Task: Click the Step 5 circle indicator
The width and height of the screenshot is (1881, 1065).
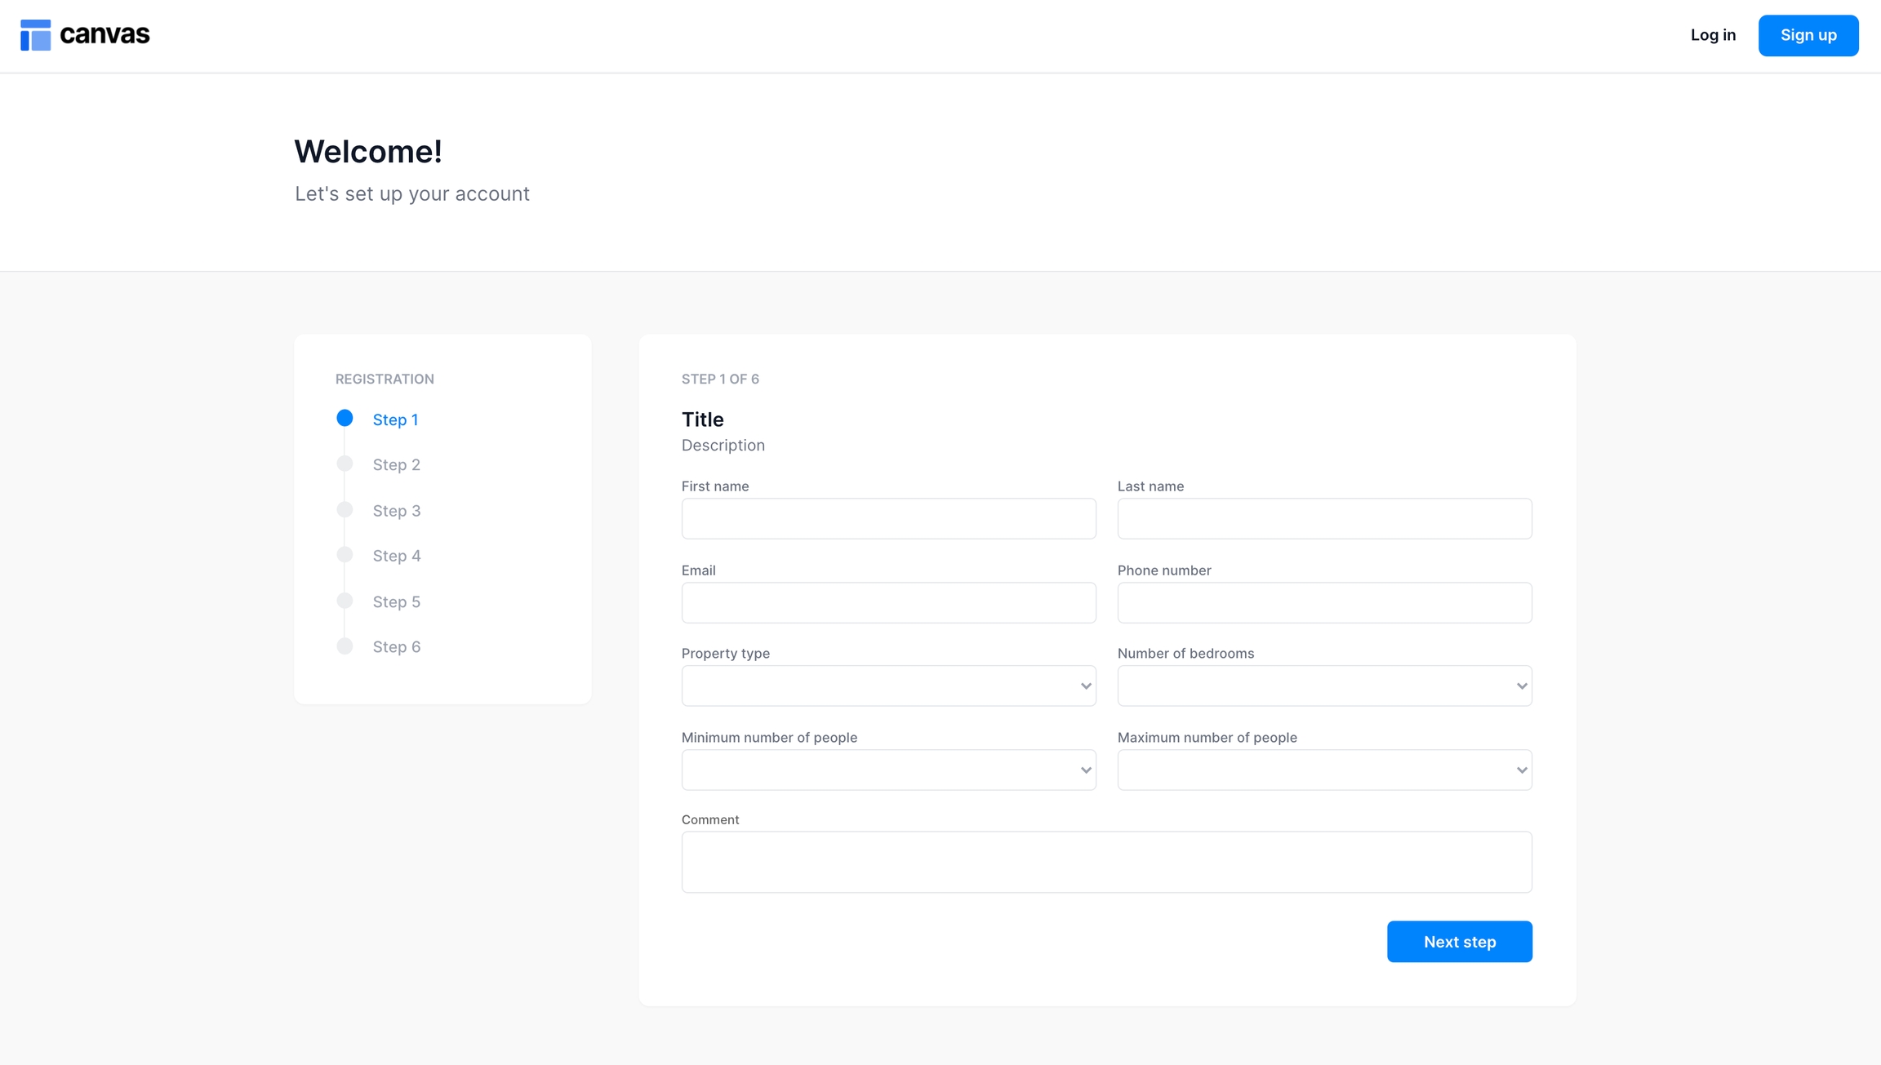Action: [x=345, y=601]
